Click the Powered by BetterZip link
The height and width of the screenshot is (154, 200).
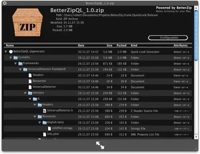click(174, 8)
